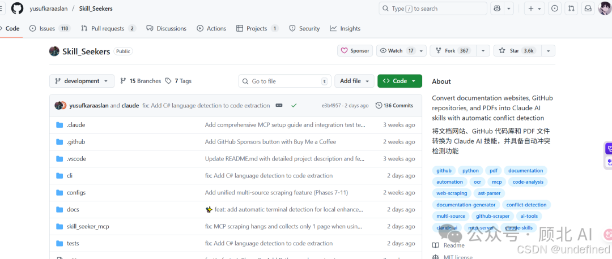Image resolution: width=612 pixels, height=259 pixels.
Task: Open the Readme link in About
Action: tap(448, 245)
